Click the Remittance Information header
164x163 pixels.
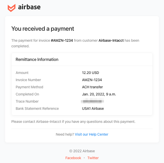click(37, 59)
